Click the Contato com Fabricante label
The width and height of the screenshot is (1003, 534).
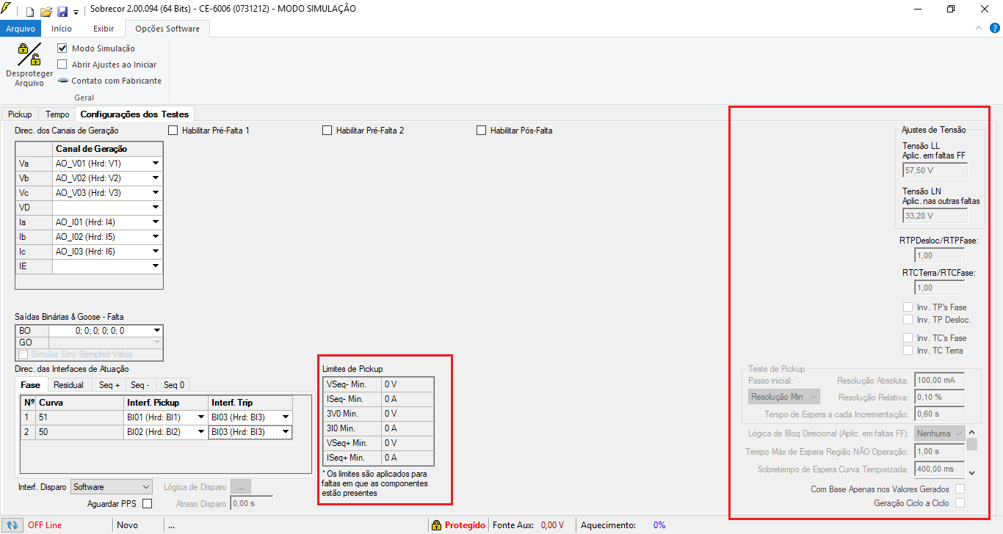coord(116,81)
